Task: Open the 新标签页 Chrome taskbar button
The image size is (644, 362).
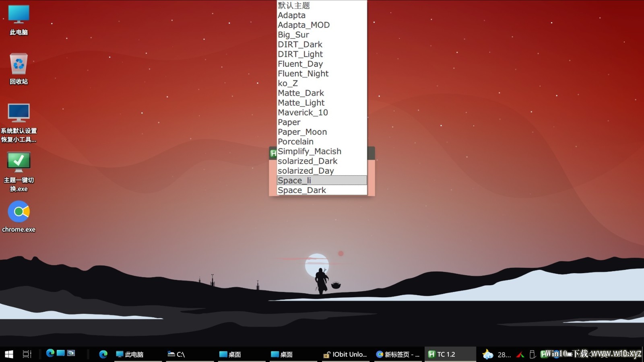Action: pyautogui.click(x=398, y=354)
